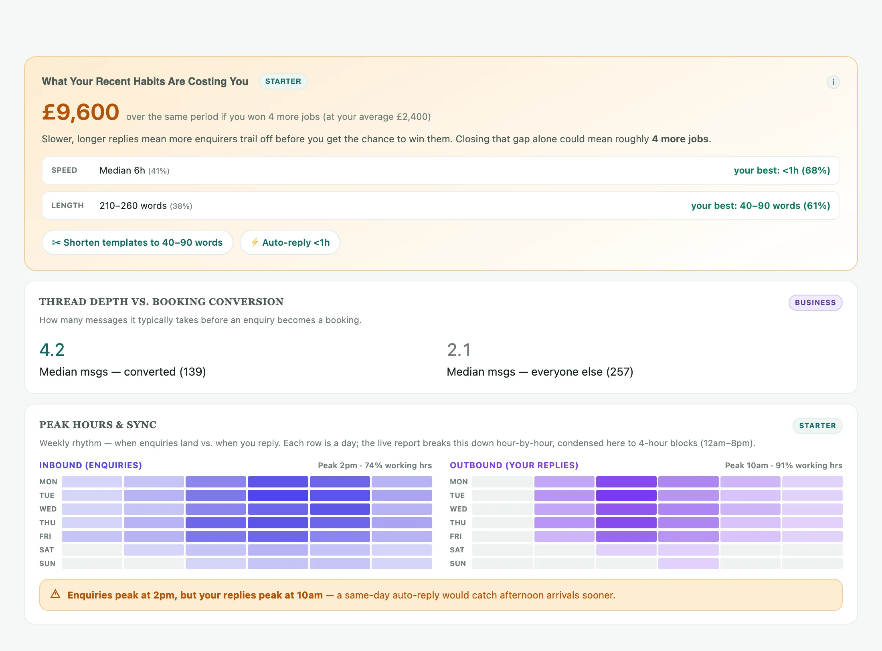Click the outbound SUN row label
This screenshot has width=882, height=651.
tap(458, 564)
